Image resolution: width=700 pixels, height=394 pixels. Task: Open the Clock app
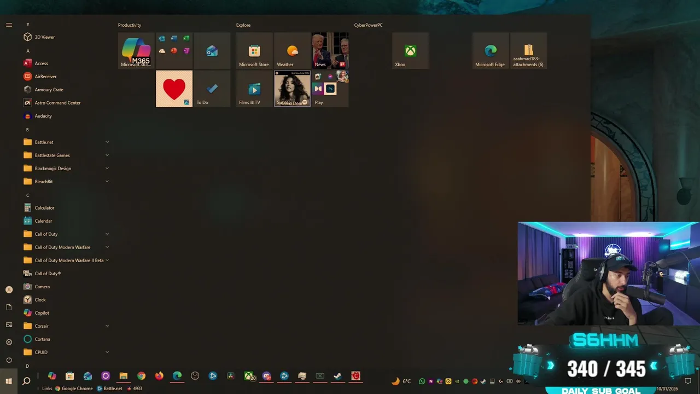click(67, 300)
